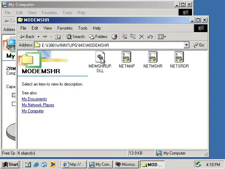The image size is (225, 169).
Task: Go up one folder level
Action: point(58,37)
